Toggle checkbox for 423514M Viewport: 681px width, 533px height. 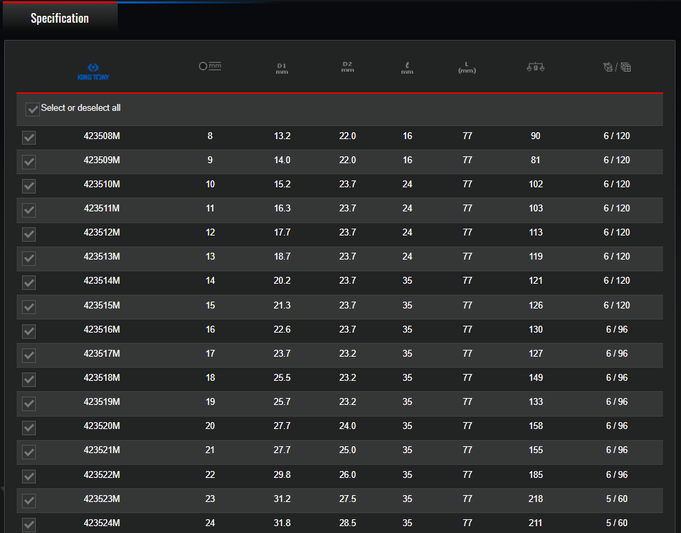(x=29, y=283)
